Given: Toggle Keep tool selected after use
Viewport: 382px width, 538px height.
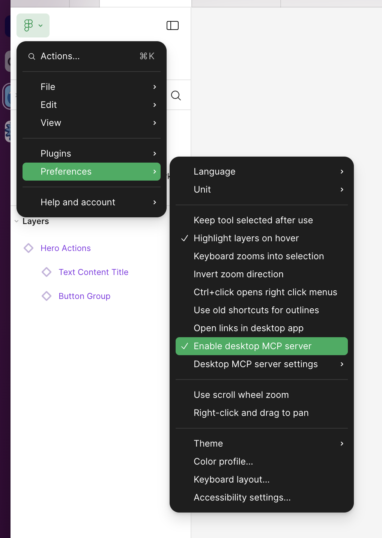Looking at the screenshot, I should click(x=253, y=220).
